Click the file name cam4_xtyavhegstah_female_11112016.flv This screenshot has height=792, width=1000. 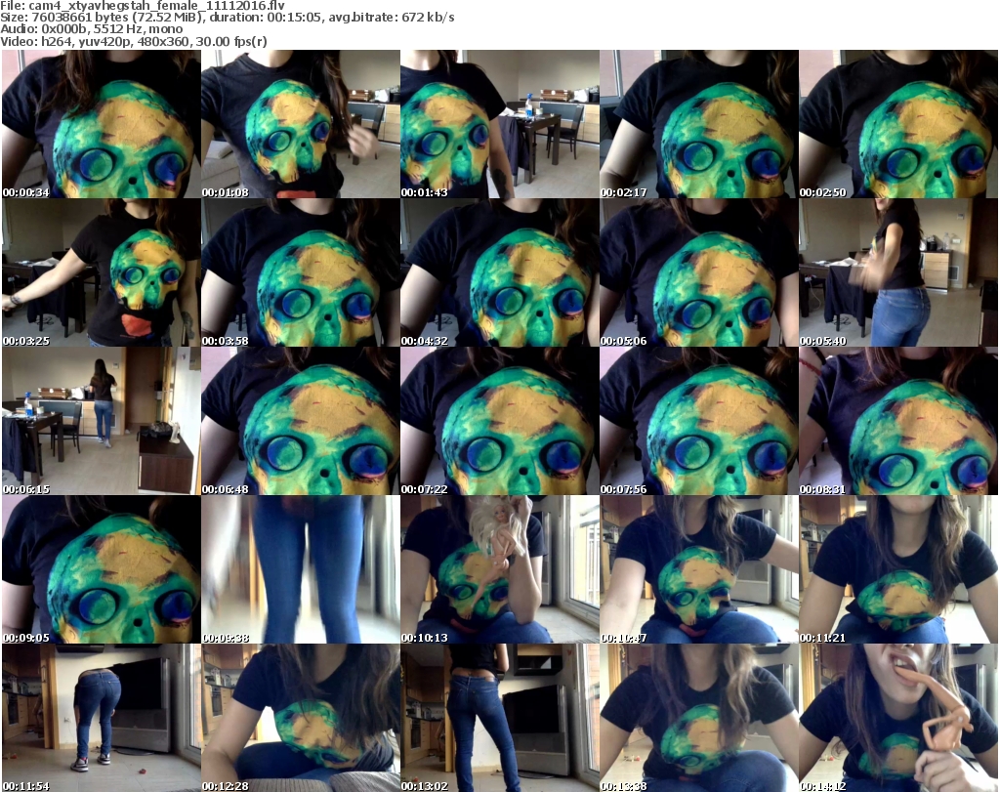(157, 6)
